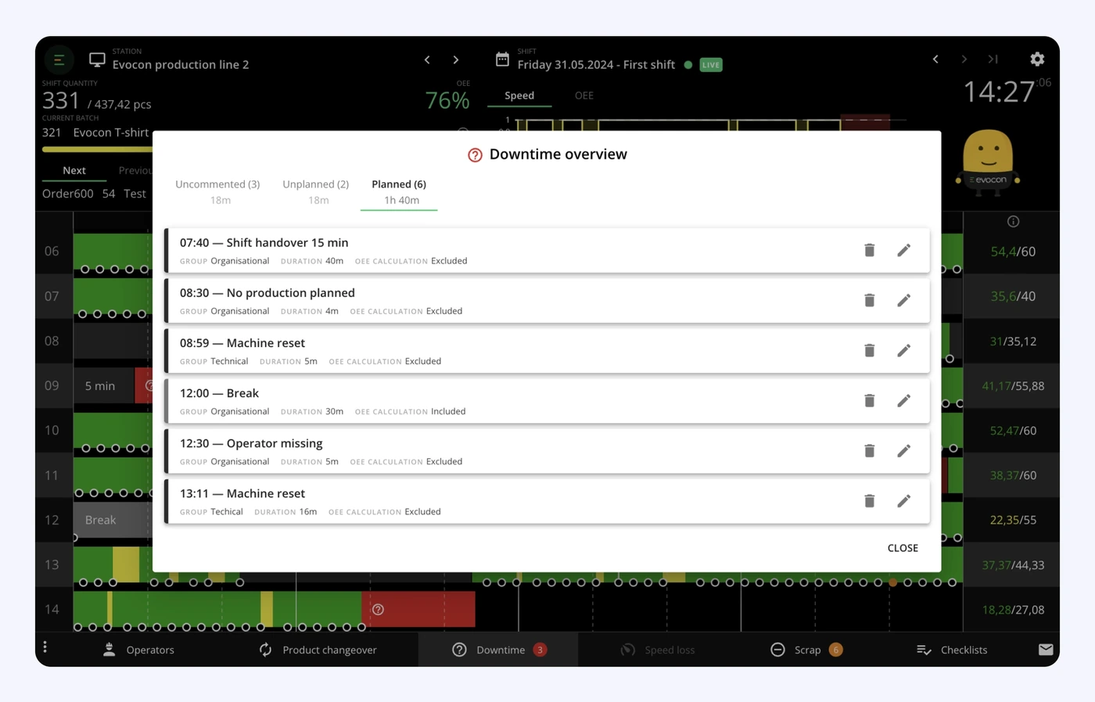Image resolution: width=1095 pixels, height=702 pixels.
Task: Close the Downtime overview dialog
Action: pos(903,548)
